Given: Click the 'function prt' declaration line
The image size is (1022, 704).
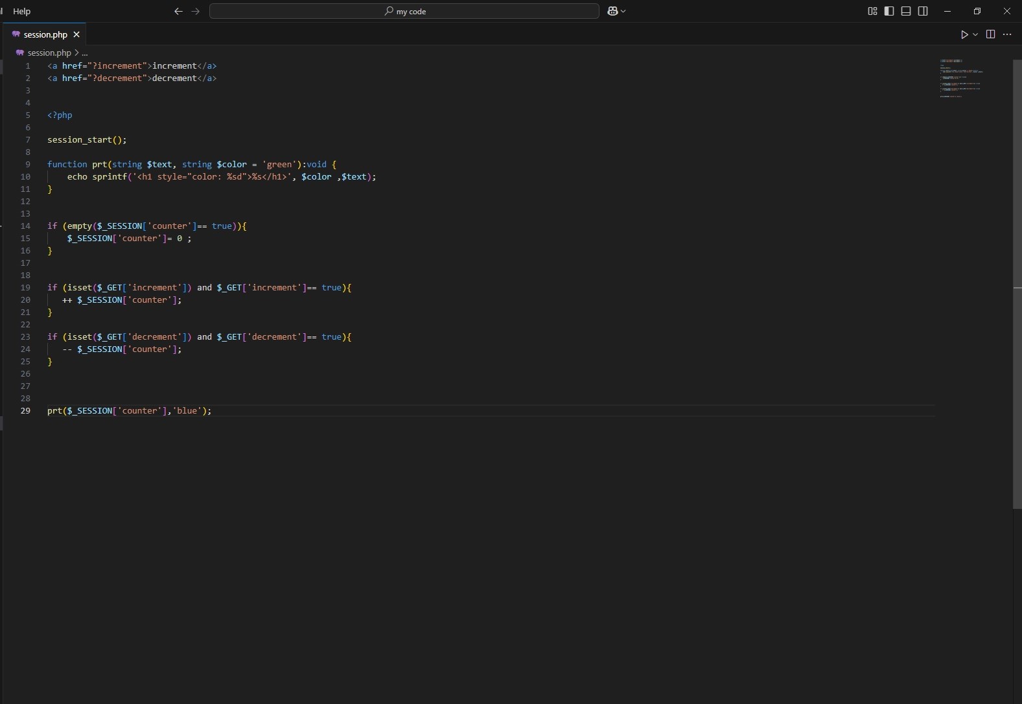Looking at the screenshot, I should pos(192,164).
